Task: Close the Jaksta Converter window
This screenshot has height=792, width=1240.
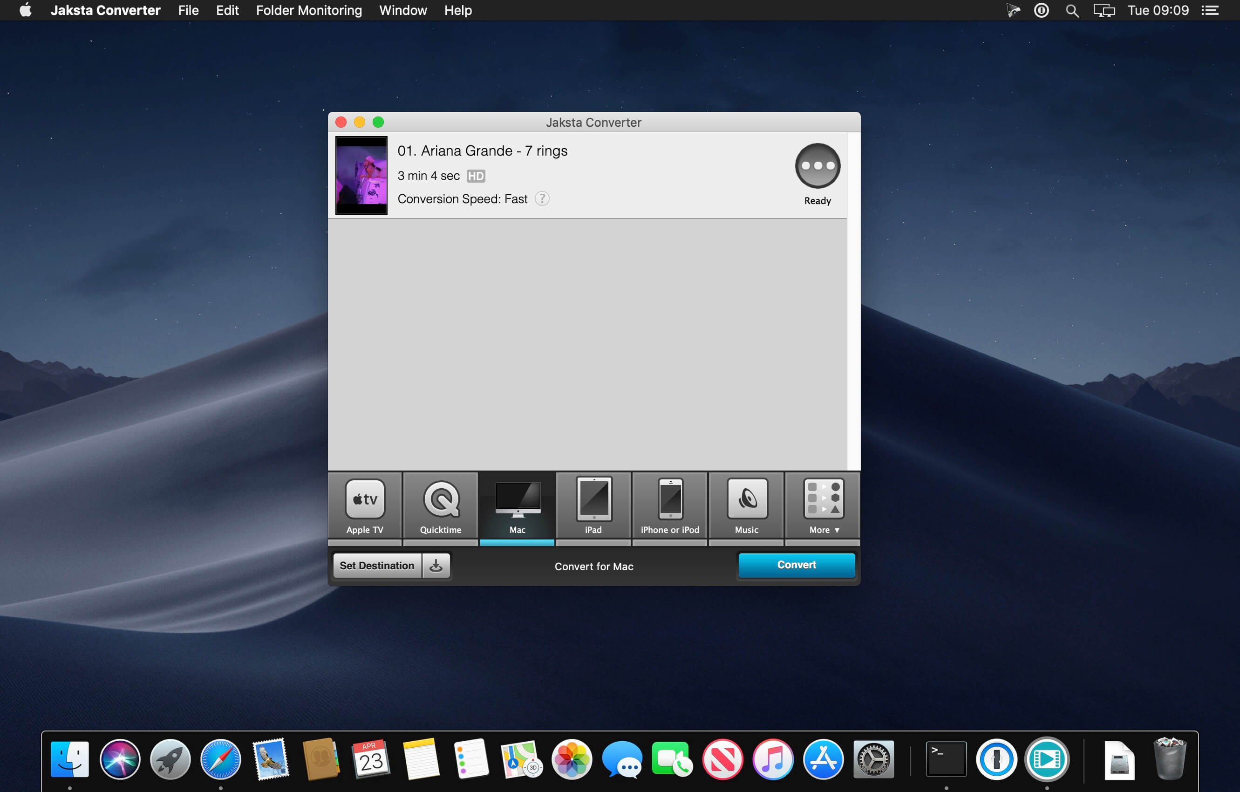Action: [x=341, y=122]
